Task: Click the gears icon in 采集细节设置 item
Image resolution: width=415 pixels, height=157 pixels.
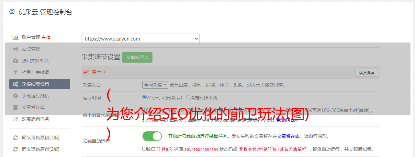Action: tap(15, 84)
